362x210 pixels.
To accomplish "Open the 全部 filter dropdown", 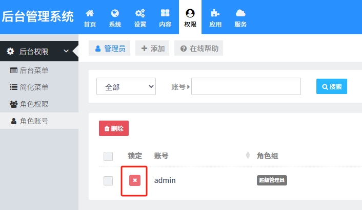I will [126, 87].
